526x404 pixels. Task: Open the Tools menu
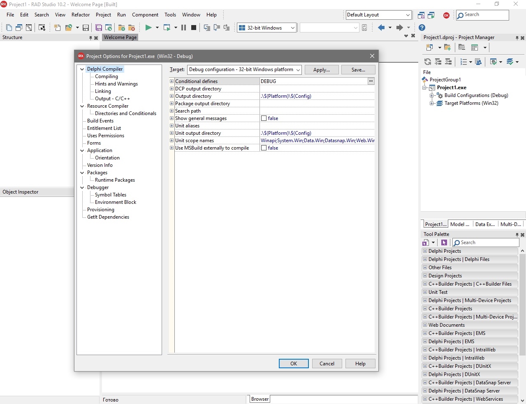[x=170, y=15]
